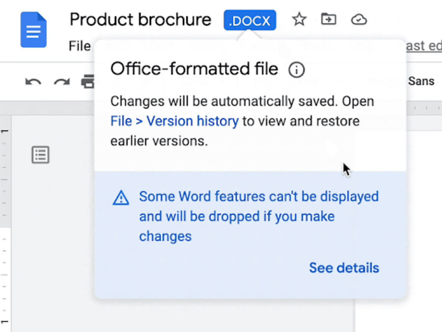Click the warning triangle icon
The width and height of the screenshot is (442, 332).
point(121,198)
